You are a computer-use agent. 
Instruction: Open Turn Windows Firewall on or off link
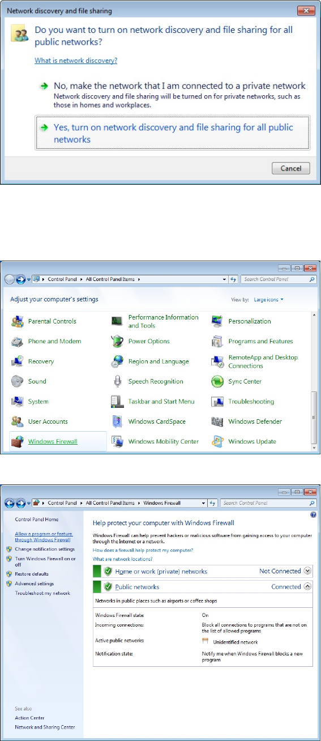[45, 561]
